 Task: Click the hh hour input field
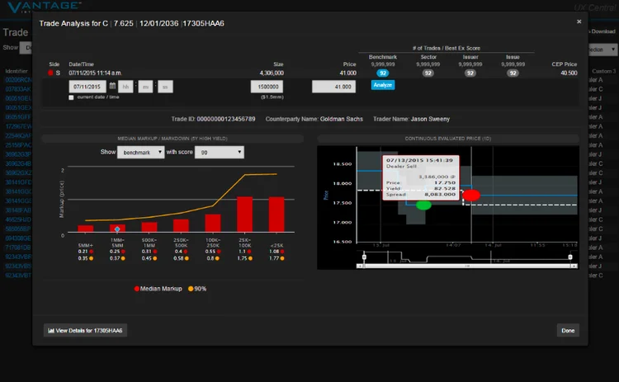click(x=125, y=87)
